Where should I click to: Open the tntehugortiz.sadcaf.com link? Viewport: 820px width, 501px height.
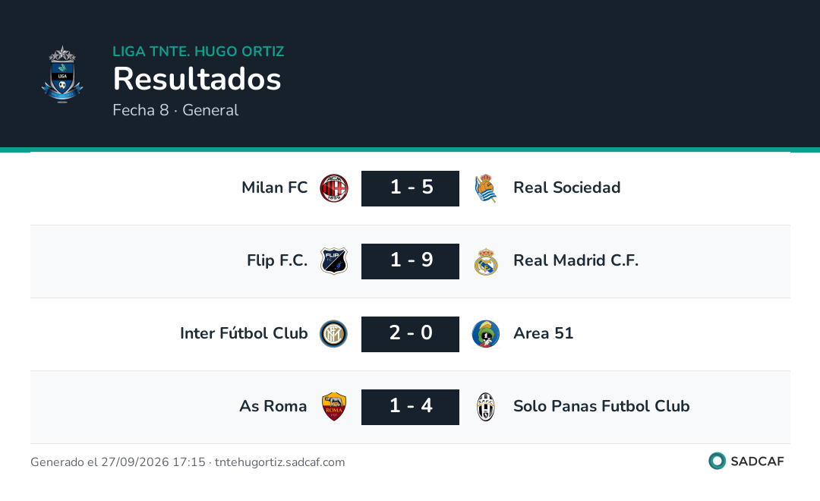[279, 462]
